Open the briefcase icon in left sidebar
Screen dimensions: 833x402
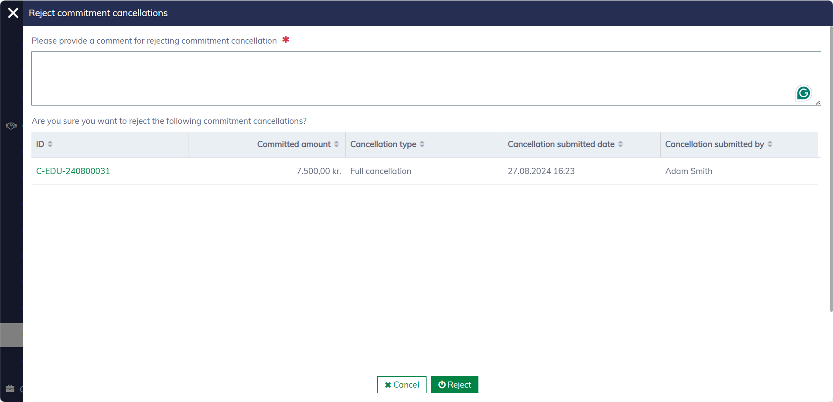tap(10, 388)
